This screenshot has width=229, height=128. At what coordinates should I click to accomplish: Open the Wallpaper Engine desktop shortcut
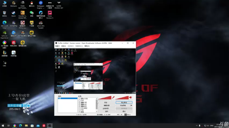pos(41,5)
